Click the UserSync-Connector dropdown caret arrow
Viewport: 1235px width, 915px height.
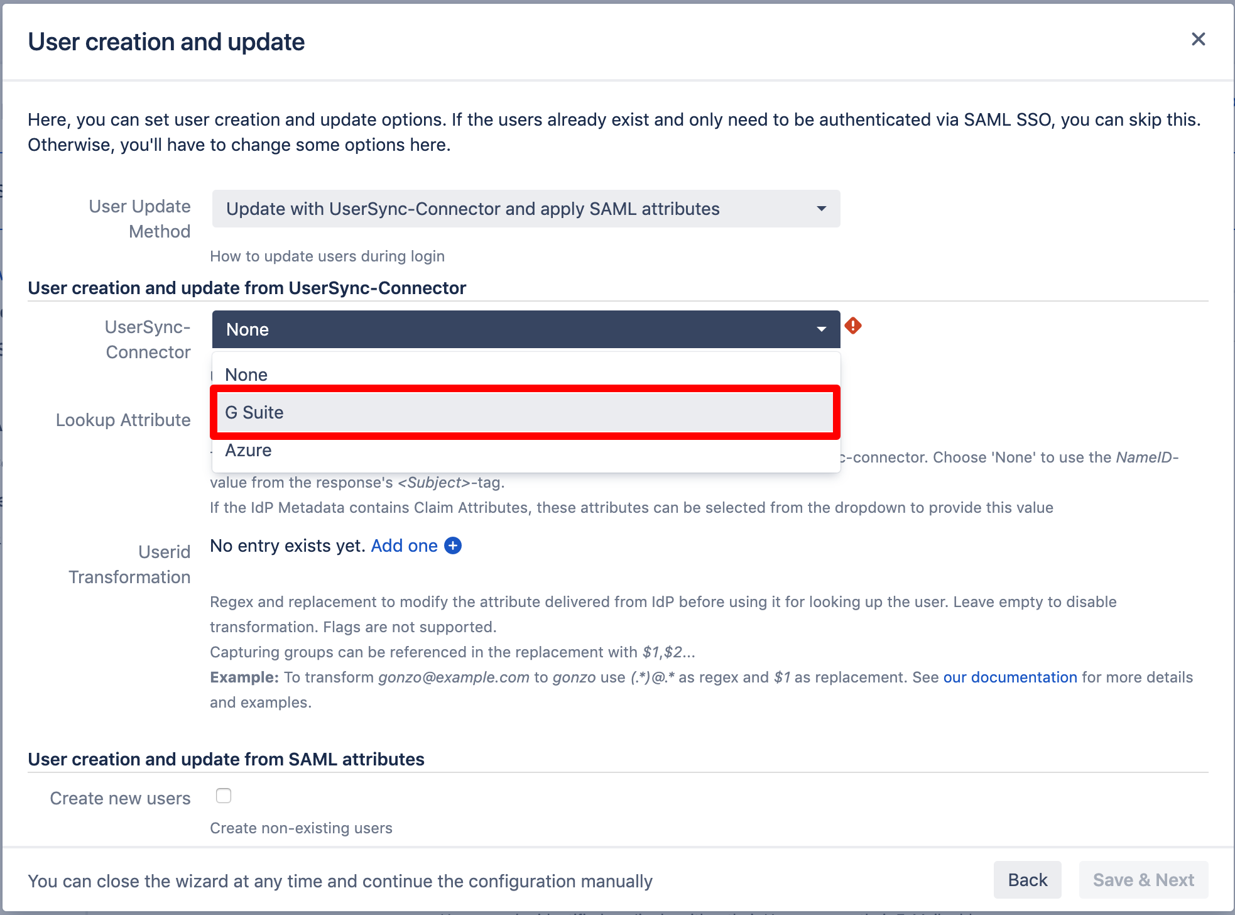[821, 329]
